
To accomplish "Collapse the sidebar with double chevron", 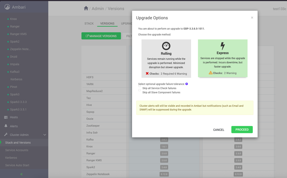I will tap(21, 174).
